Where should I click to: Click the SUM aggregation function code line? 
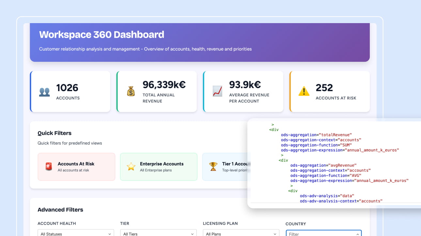(316, 145)
